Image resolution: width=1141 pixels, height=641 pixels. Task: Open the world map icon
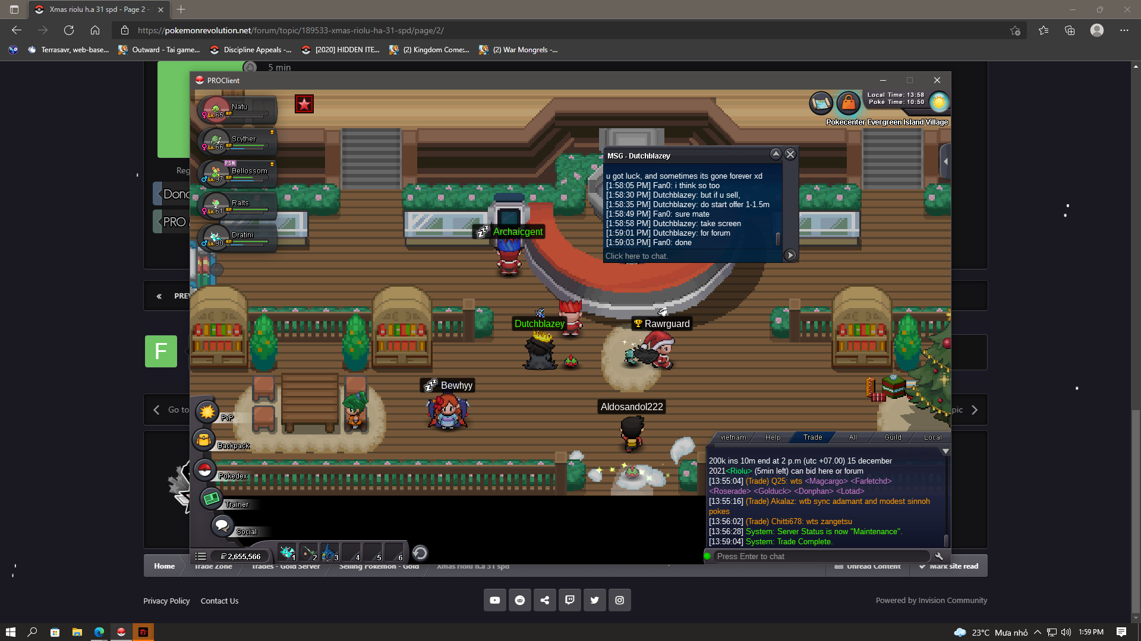(x=821, y=103)
